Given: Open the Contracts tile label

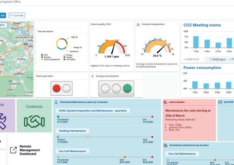Looking at the screenshot, I should [34, 107].
